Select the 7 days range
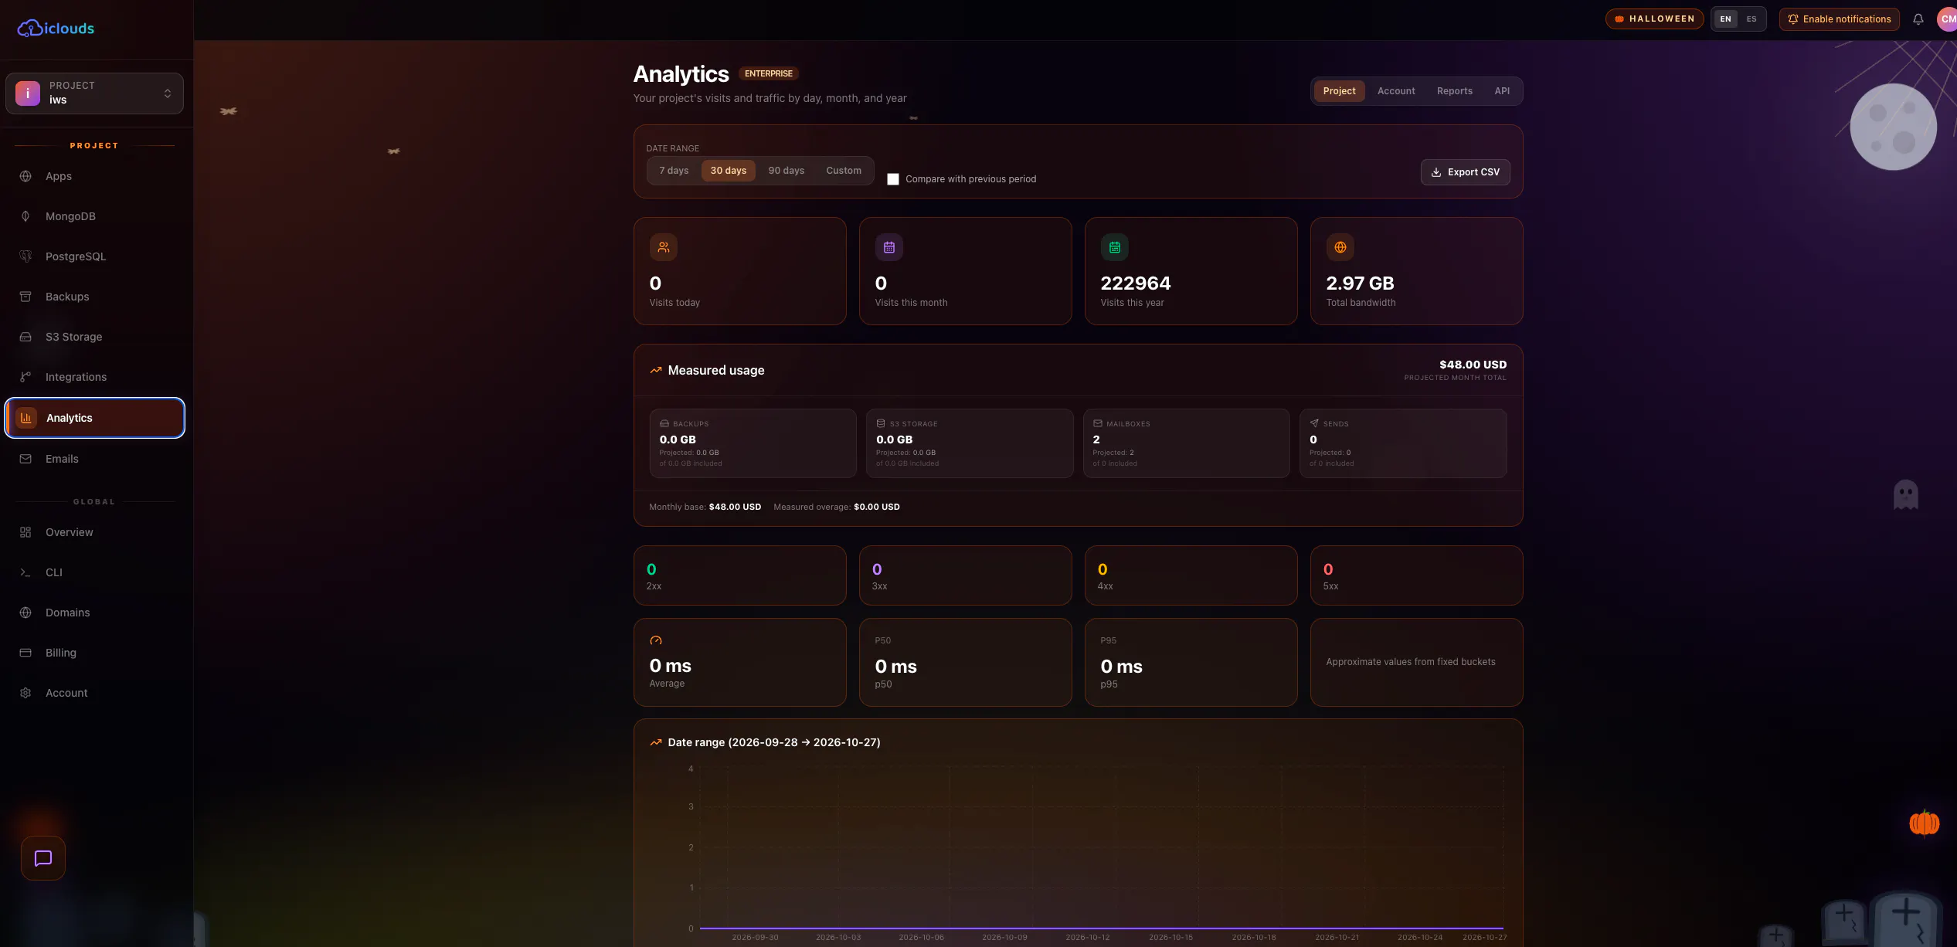The height and width of the screenshot is (947, 1957). click(674, 171)
